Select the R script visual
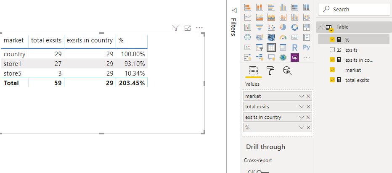The width and height of the screenshot is (392, 173). pyautogui.click(x=295, y=47)
